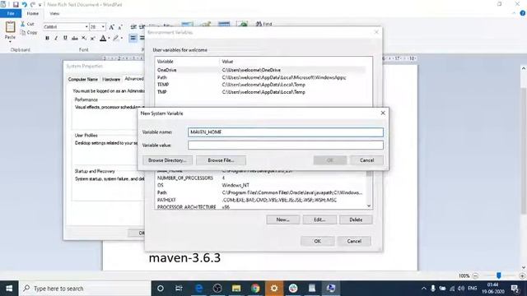Click the Undo arrow in WordPad toolbar
Image resolution: width=527 pixels, height=296 pixels.
tap(24, 5)
